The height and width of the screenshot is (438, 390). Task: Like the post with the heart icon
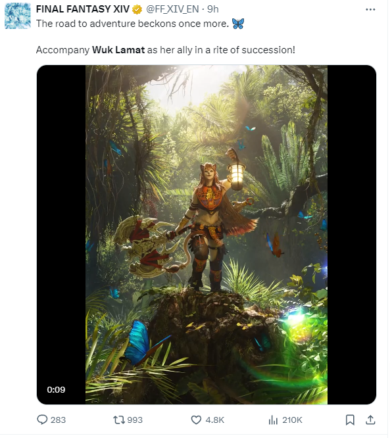(196, 420)
